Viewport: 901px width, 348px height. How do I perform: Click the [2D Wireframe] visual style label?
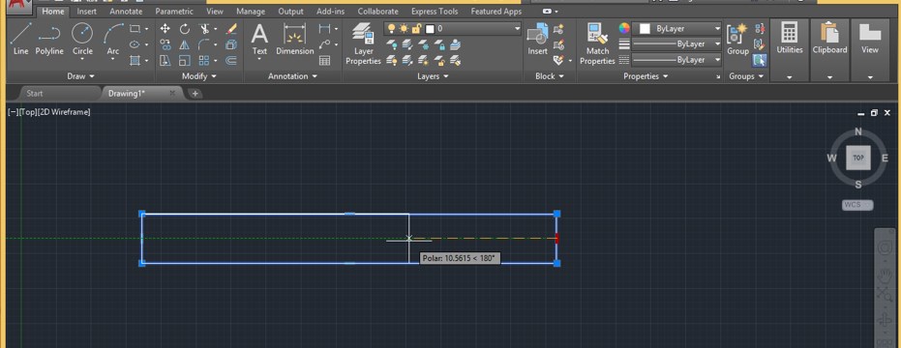point(64,112)
